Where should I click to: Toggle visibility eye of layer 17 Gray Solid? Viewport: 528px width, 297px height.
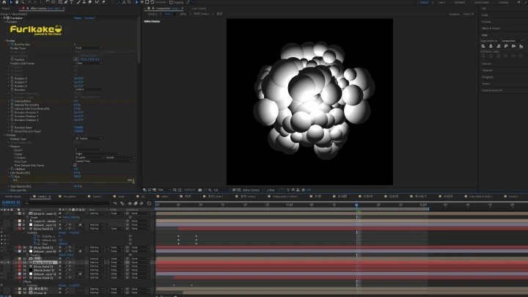point(2,277)
